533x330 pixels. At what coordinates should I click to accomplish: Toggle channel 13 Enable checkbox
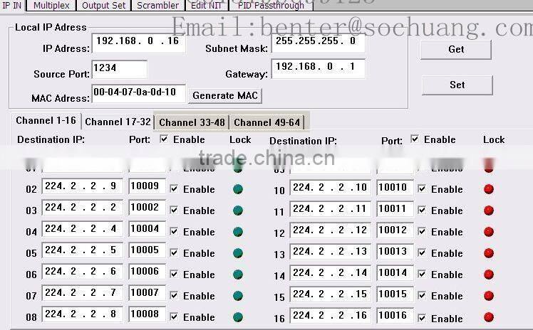coord(422,252)
